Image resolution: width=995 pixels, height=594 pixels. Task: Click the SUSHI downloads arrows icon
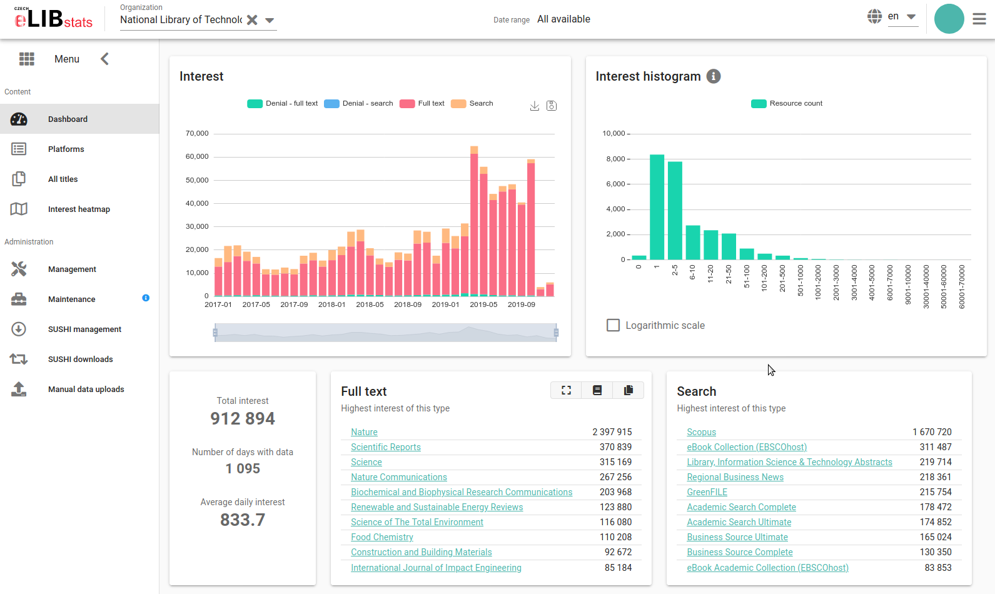tap(19, 359)
